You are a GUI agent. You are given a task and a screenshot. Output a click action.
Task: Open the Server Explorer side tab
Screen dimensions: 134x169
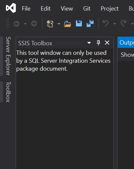pos(8,56)
